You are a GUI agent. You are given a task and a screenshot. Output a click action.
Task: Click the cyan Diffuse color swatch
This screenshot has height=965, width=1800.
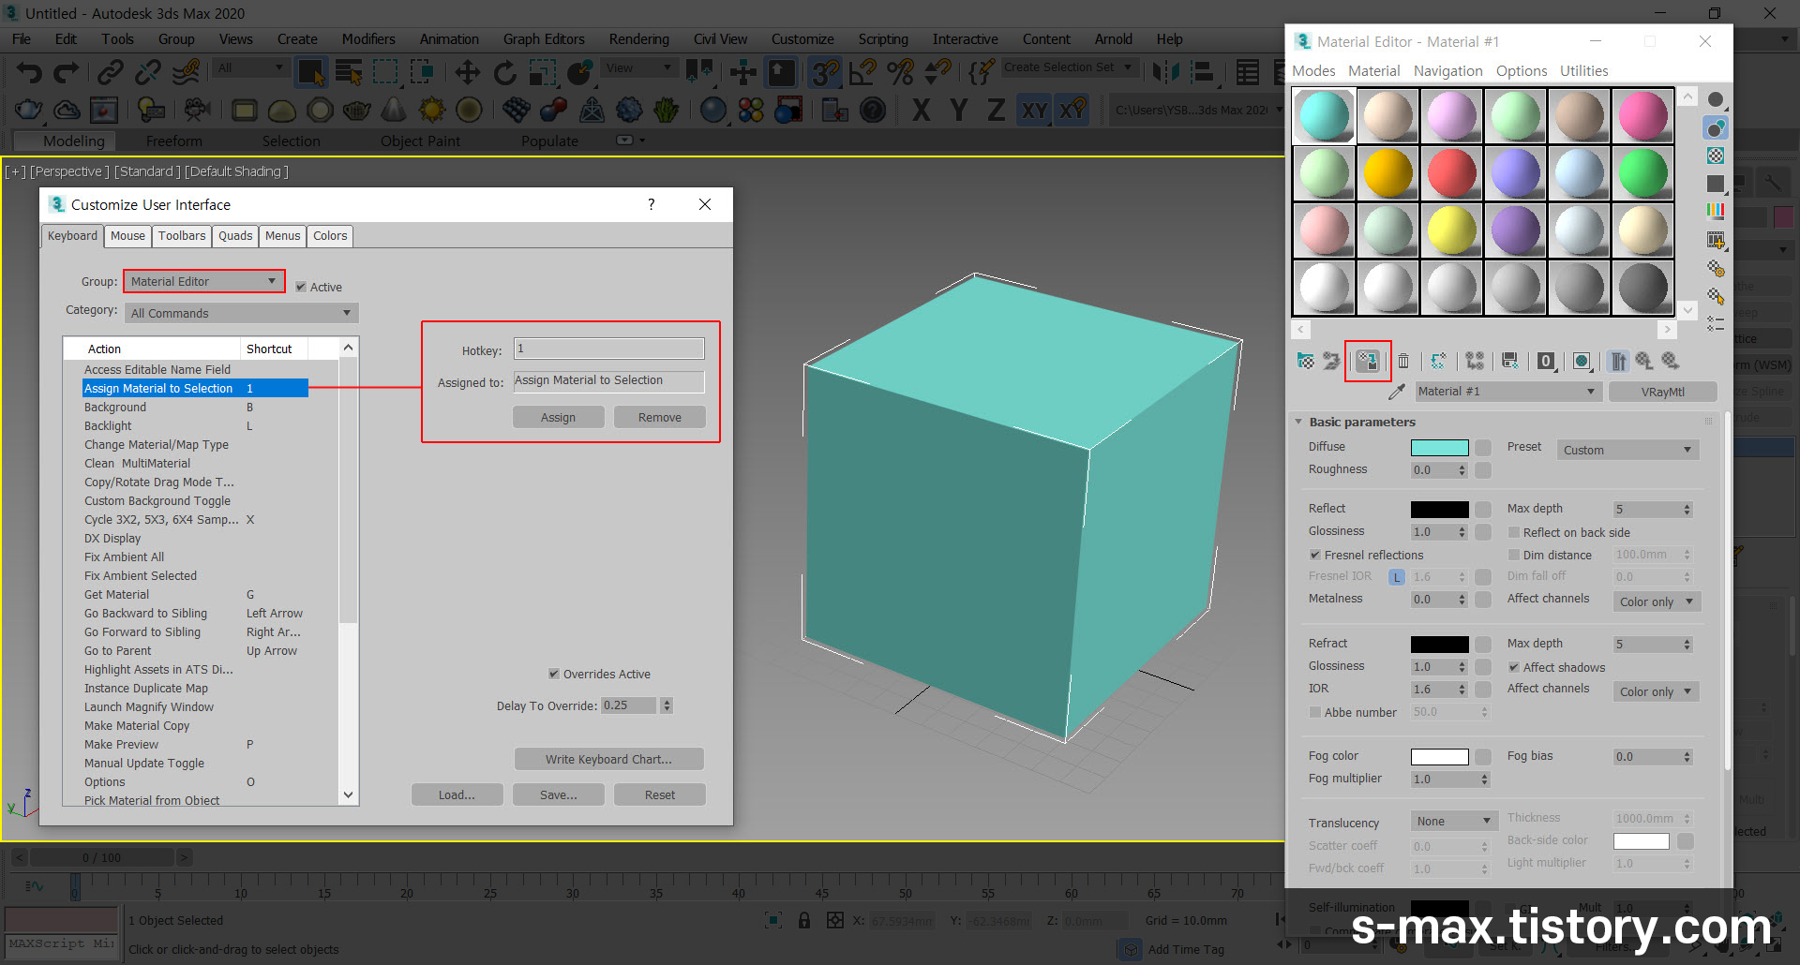pos(1439,448)
